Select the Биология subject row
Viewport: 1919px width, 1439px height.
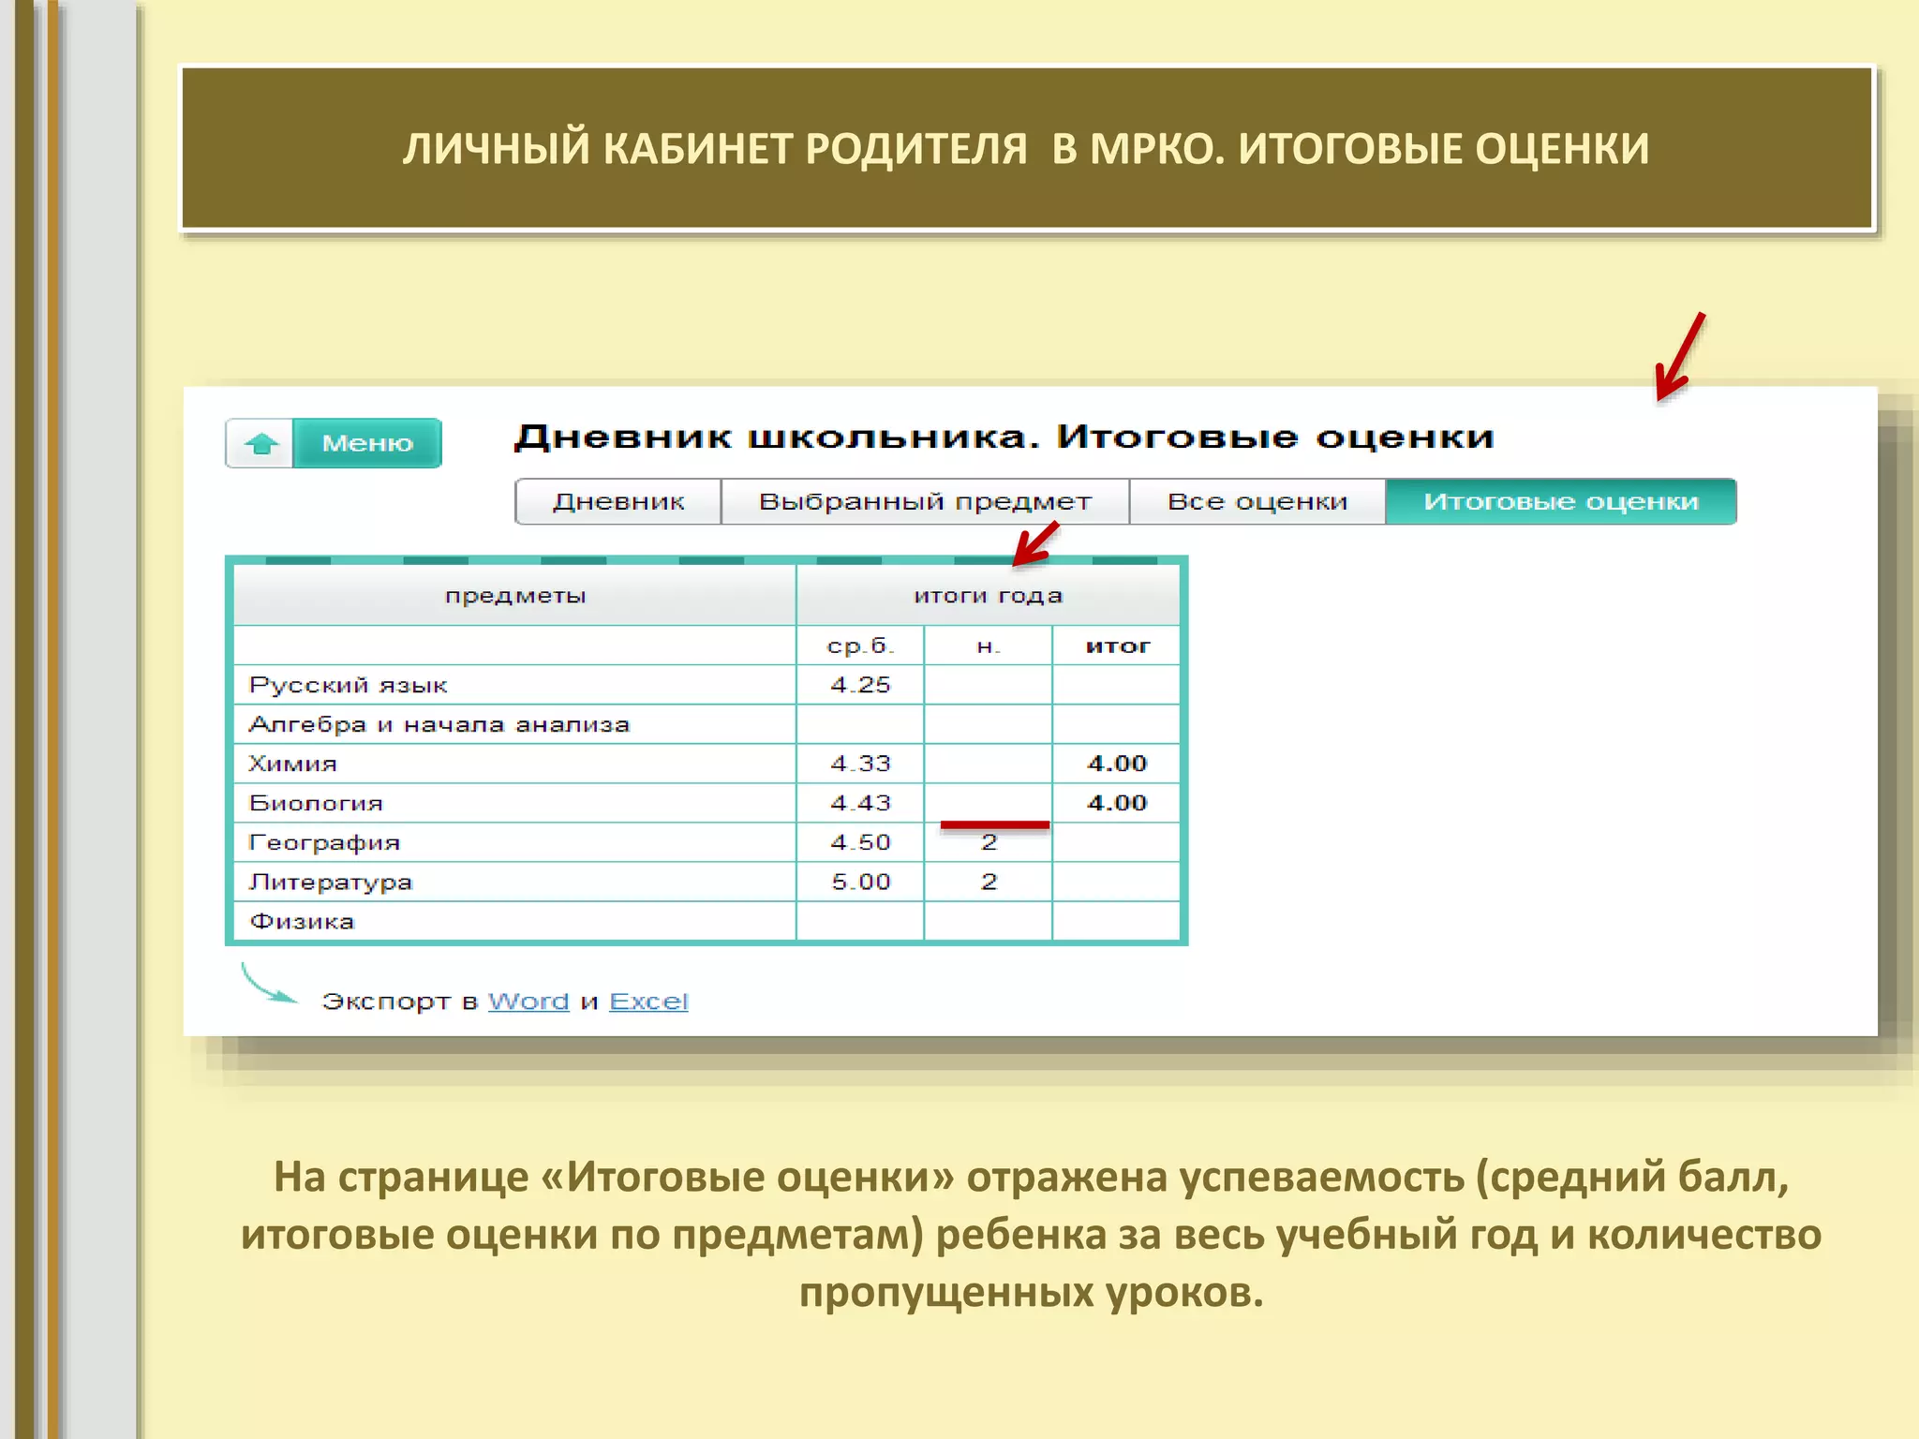(707, 803)
